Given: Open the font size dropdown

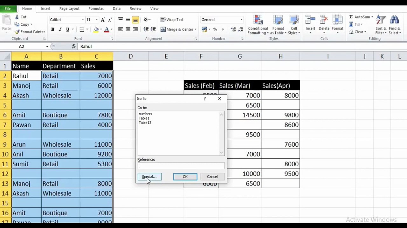Looking at the screenshot, I should (97, 20).
